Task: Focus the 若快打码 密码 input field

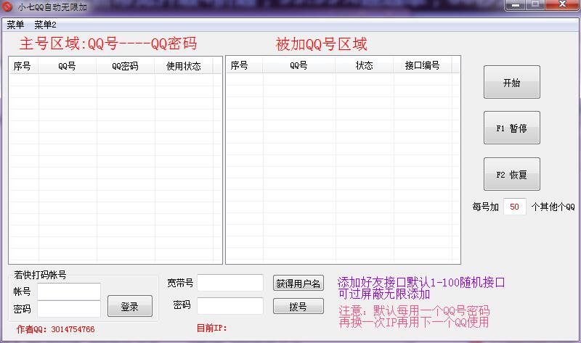Action: pyautogui.click(x=69, y=309)
